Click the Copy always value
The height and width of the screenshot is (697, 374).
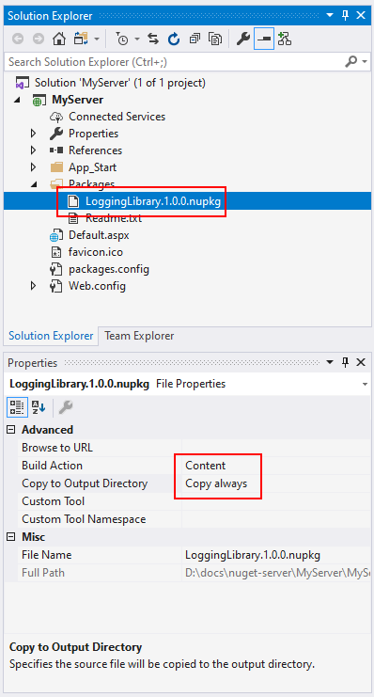216,483
